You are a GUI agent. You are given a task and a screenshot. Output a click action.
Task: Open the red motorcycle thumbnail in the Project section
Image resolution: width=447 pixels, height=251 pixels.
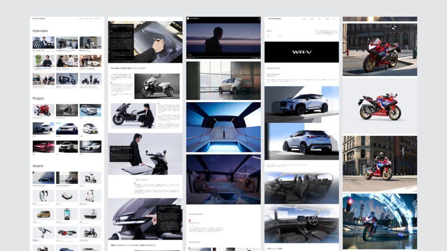click(43, 110)
